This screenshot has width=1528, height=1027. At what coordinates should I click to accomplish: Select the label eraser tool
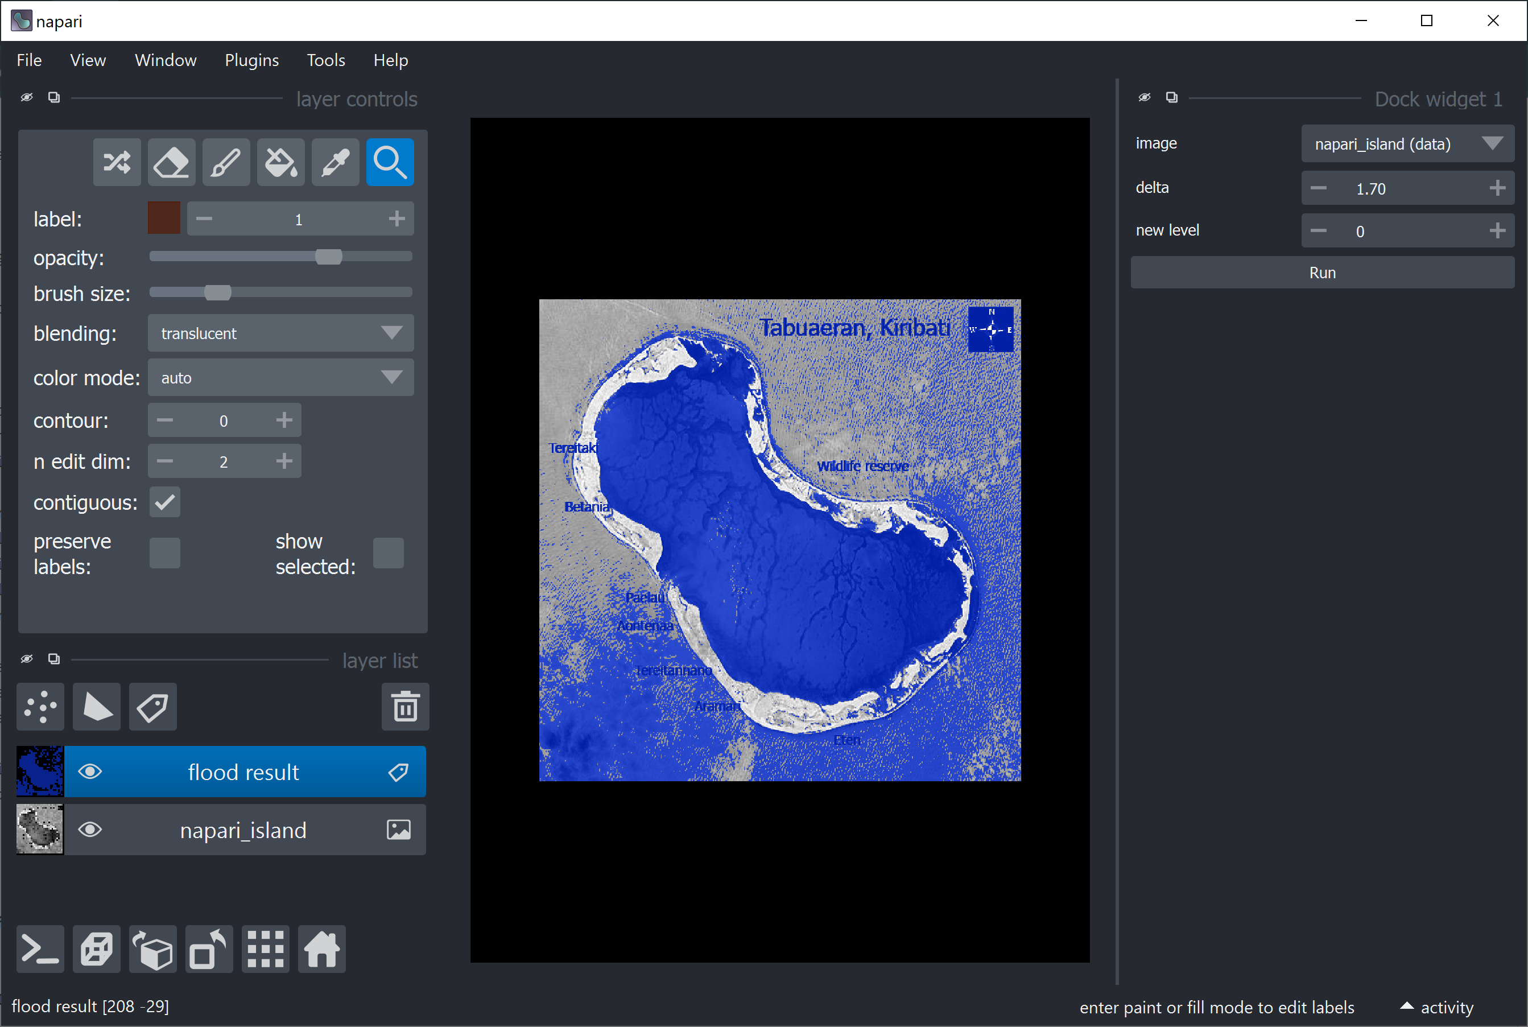pos(172,162)
